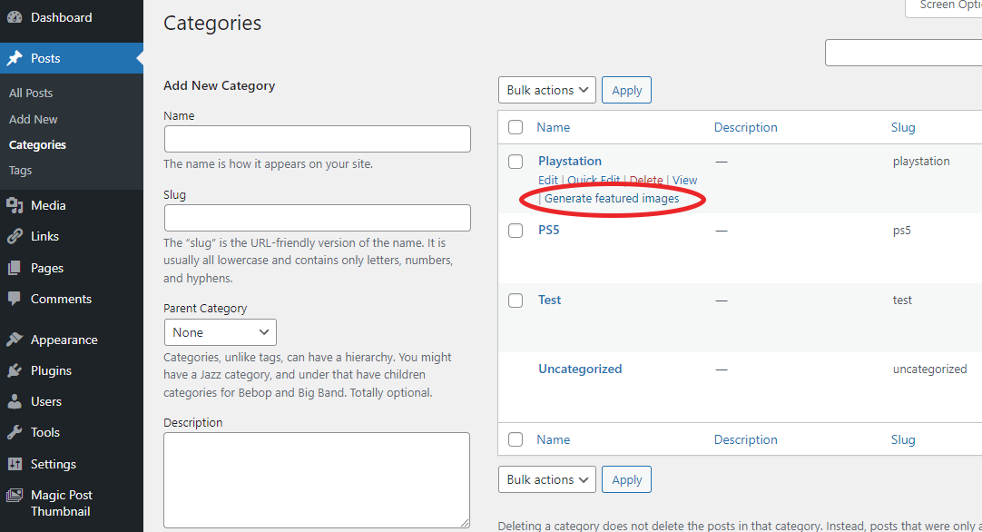Click Generate featured images link
The width and height of the screenshot is (982, 532).
[612, 199]
